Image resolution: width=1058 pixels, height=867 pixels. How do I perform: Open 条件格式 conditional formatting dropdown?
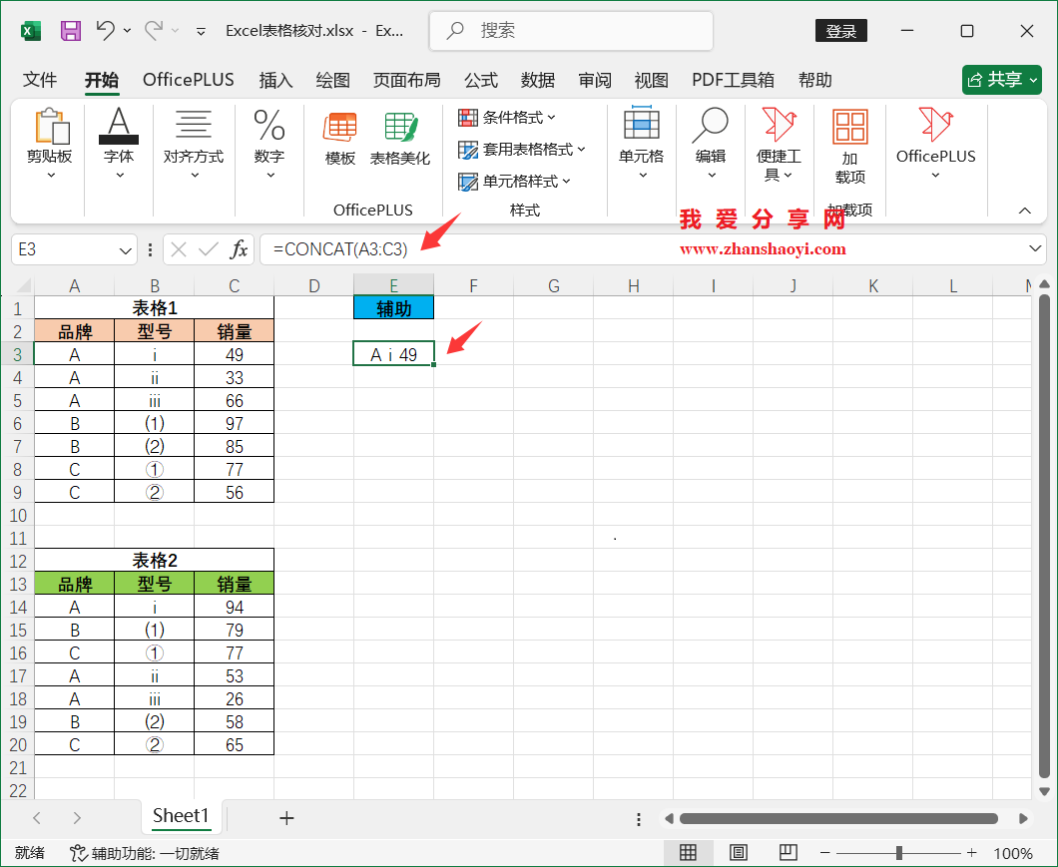coord(507,118)
